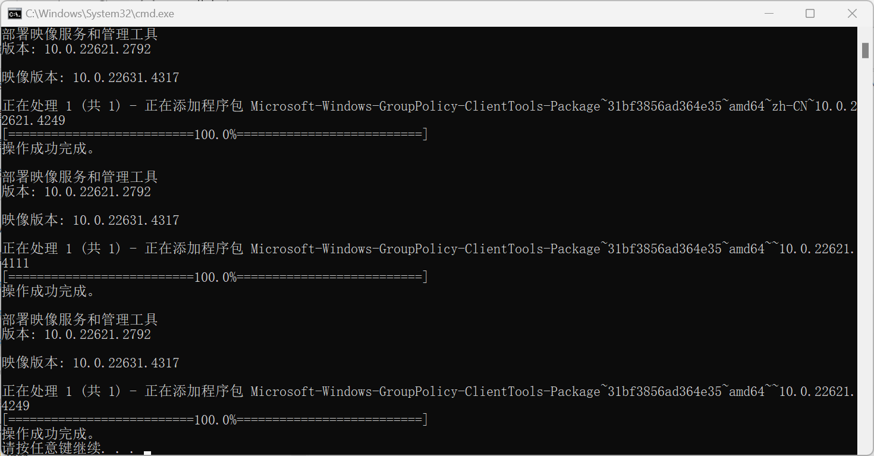The image size is (874, 456).
Task: Click the C:\Windows\System32\cmd.exe title text
Action: click(100, 13)
